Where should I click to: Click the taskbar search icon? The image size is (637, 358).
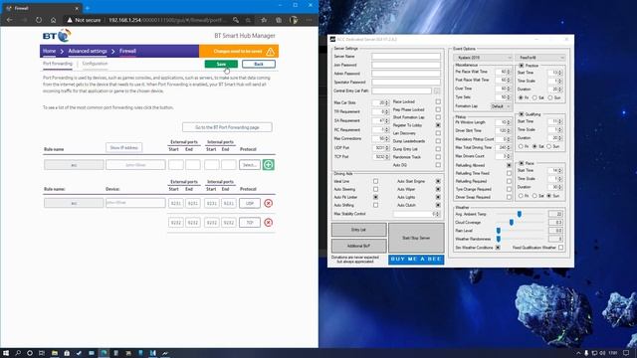point(18,353)
